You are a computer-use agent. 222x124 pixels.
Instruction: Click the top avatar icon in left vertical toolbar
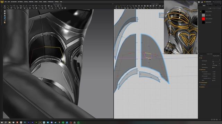pyautogui.click(x=5, y=11)
